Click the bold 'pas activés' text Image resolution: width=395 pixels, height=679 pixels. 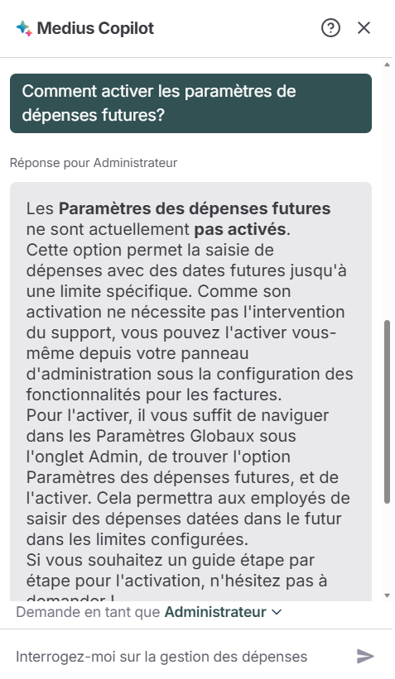pyautogui.click(x=240, y=229)
